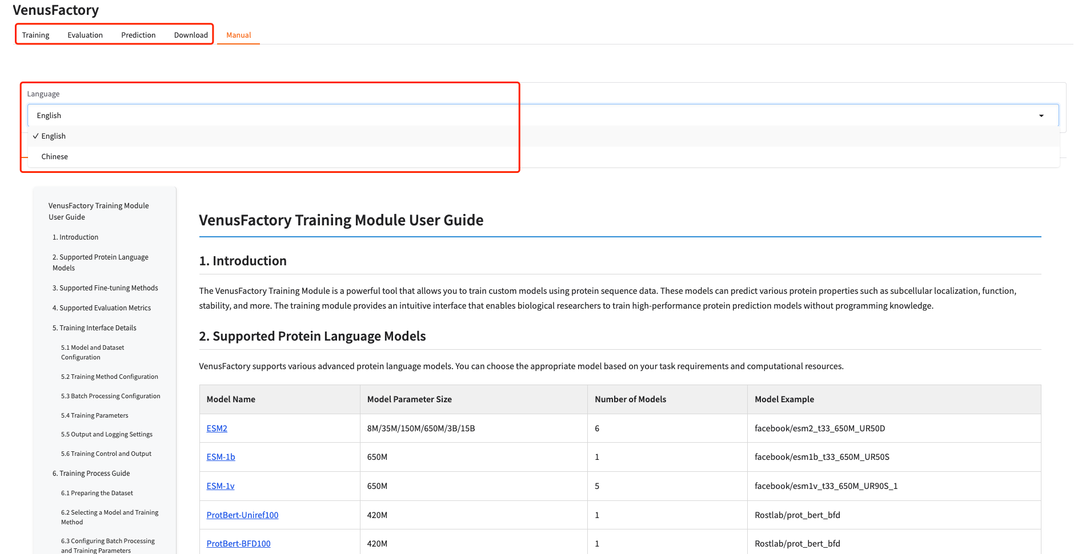Screen dimensions: 1082x554
Task: Open the ProtBert-Uniref100 link
Action: click(242, 515)
